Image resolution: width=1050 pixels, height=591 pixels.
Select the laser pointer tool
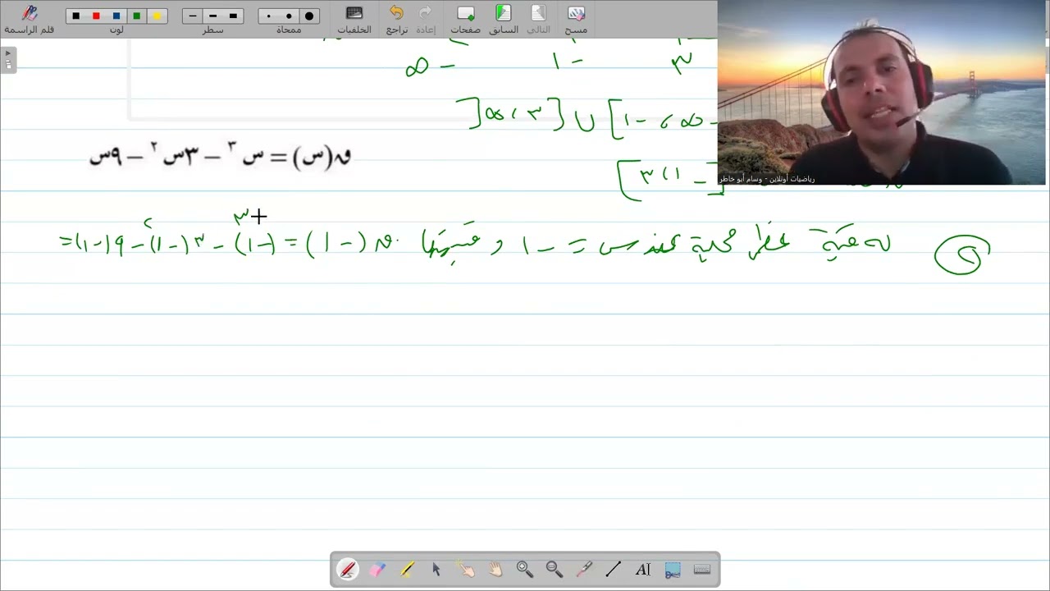point(584,569)
